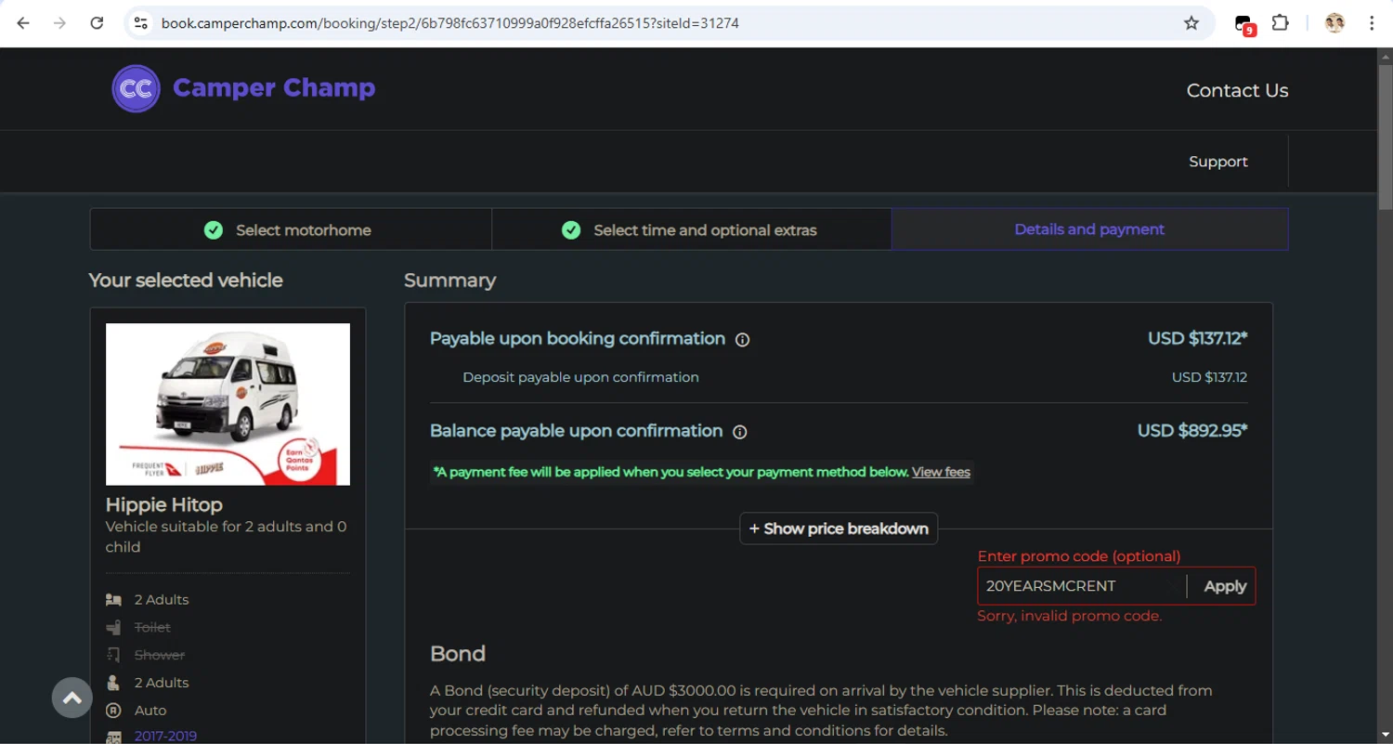This screenshot has height=744, width=1393.
Task: Click the Bond section heading
Action: point(458,654)
